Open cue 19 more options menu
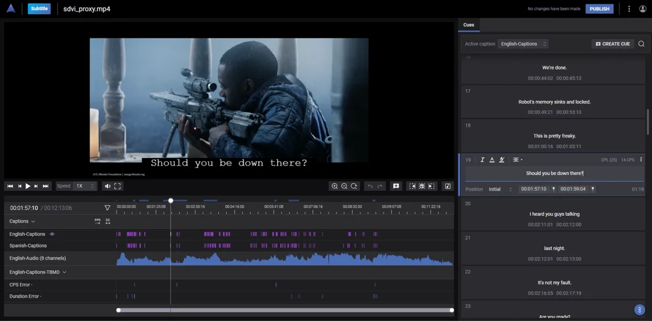 point(641,160)
